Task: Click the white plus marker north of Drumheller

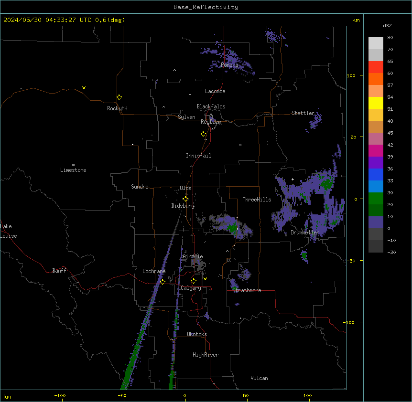Action: [293, 179]
